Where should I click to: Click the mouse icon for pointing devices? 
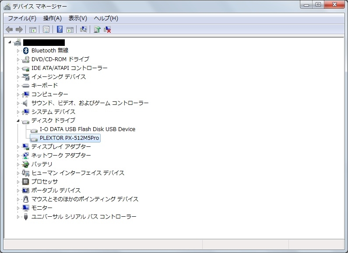tap(26, 199)
